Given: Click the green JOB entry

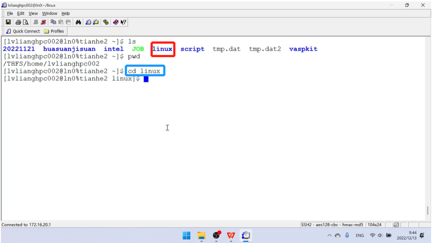Looking at the screenshot, I should (138, 49).
